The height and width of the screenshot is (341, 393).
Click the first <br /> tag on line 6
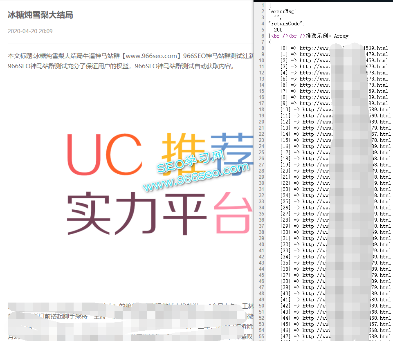(279, 36)
